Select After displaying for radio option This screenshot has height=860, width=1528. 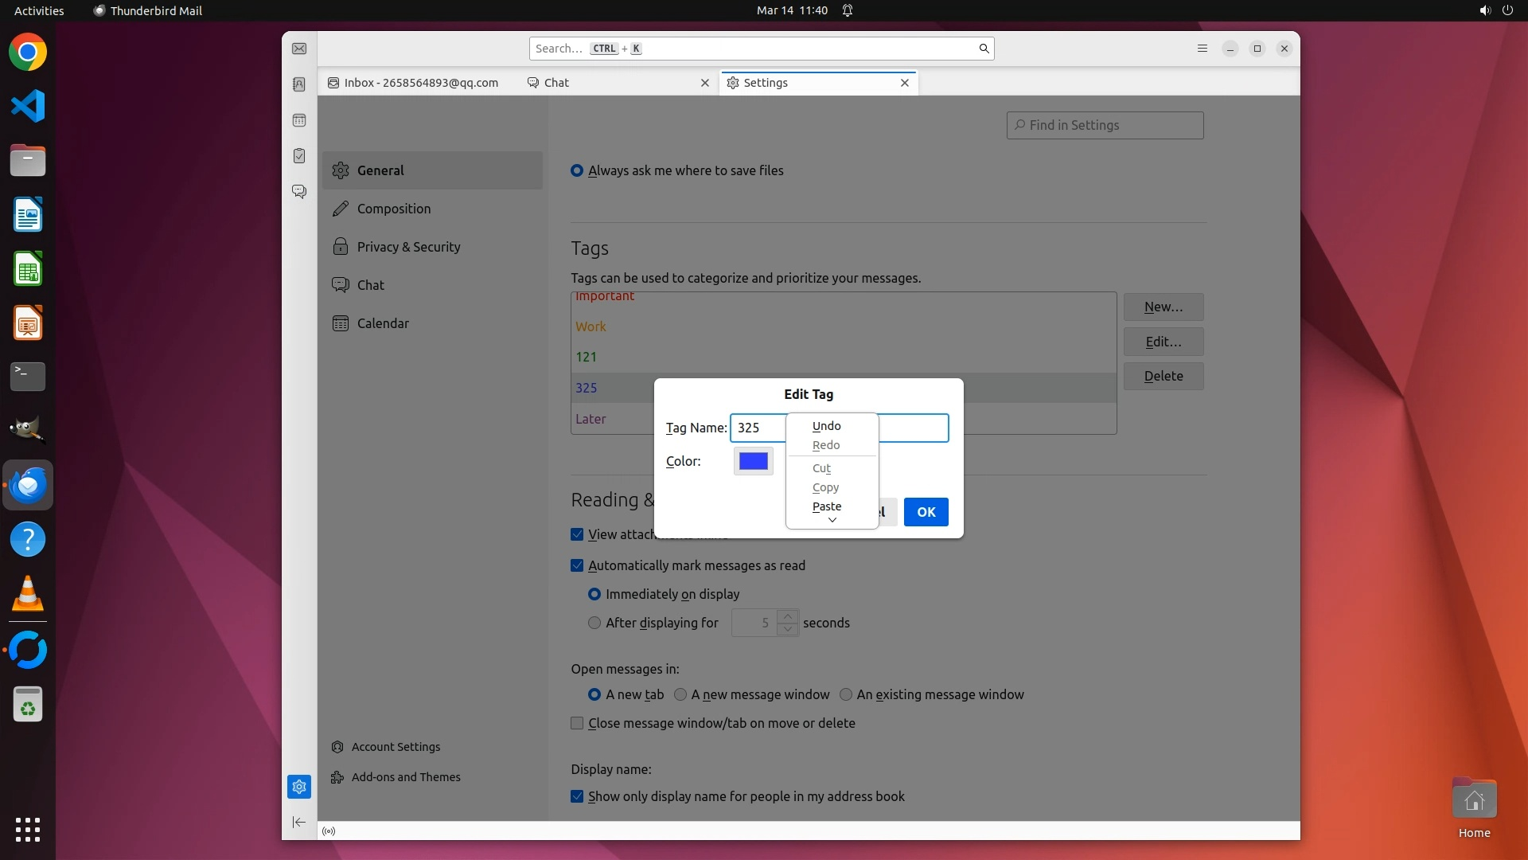click(594, 623)
